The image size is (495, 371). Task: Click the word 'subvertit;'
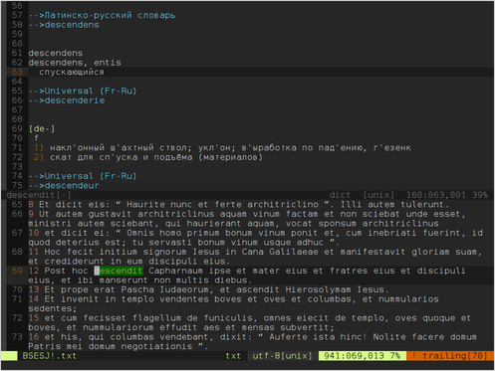click(308, 327)
